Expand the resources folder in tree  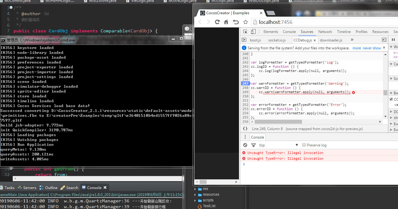tap(195, 194)
